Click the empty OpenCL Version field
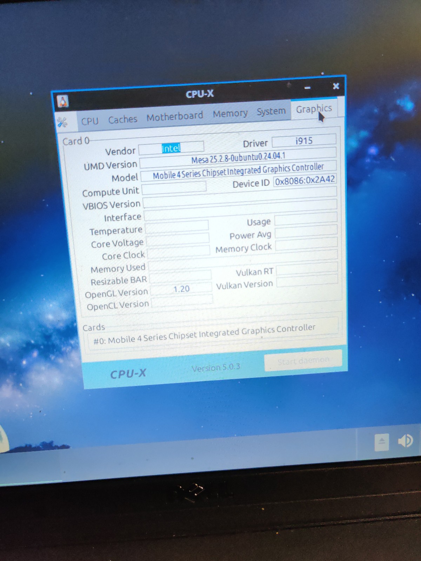 pyautogui.click(x=182, y=301)
